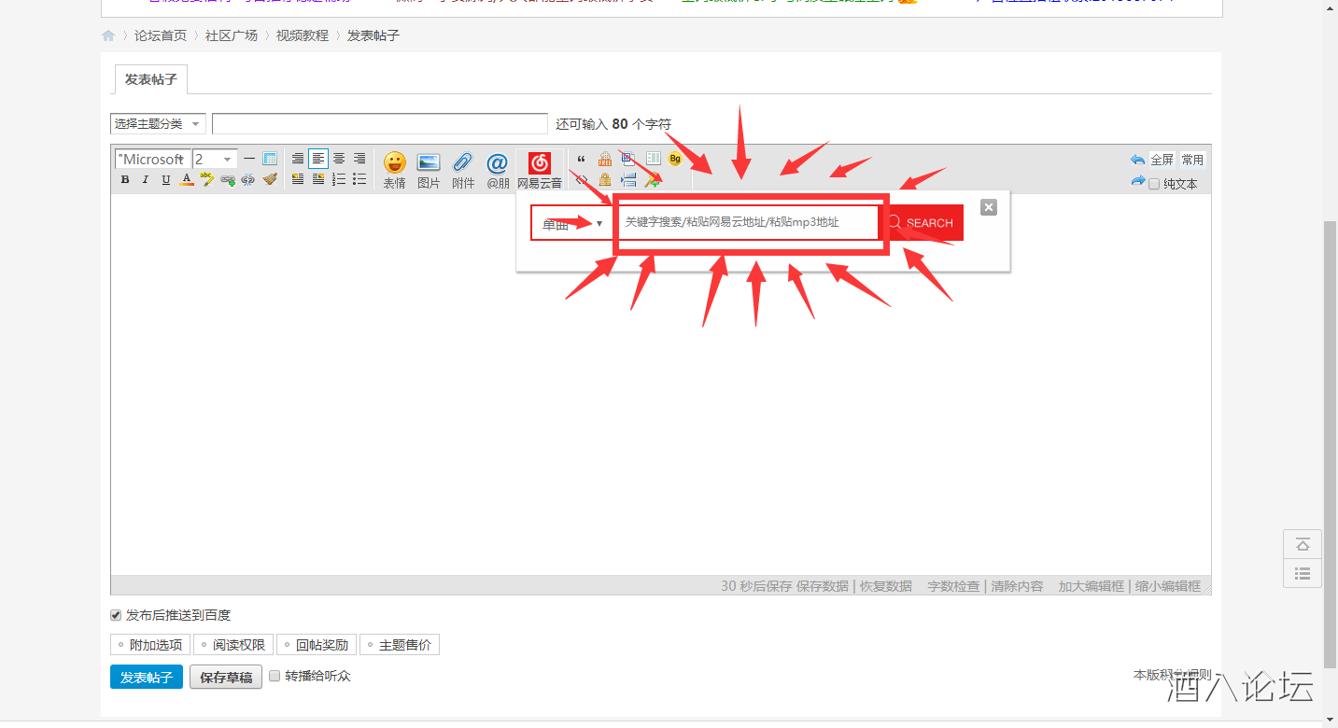Screen dimensions: 1338x728
Task: Expand the 附加选项 section
Action: [x=150, y=645]
